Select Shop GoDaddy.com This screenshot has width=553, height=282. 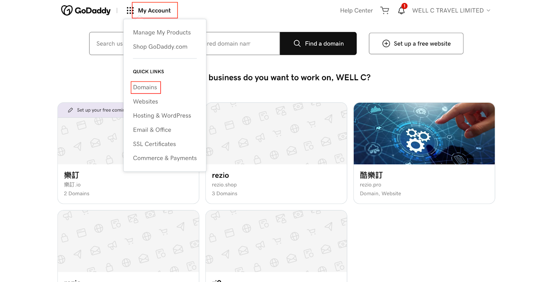pos(160,47)
